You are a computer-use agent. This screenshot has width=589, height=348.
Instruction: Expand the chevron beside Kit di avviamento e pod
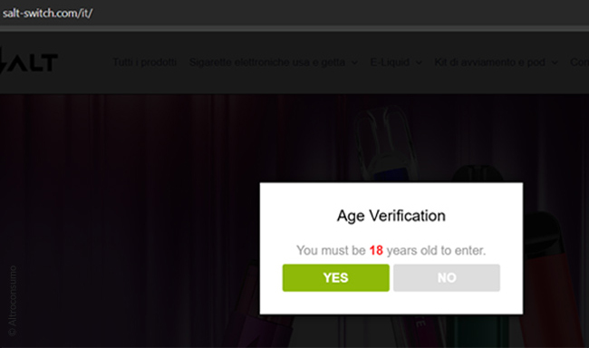[554, 63]
